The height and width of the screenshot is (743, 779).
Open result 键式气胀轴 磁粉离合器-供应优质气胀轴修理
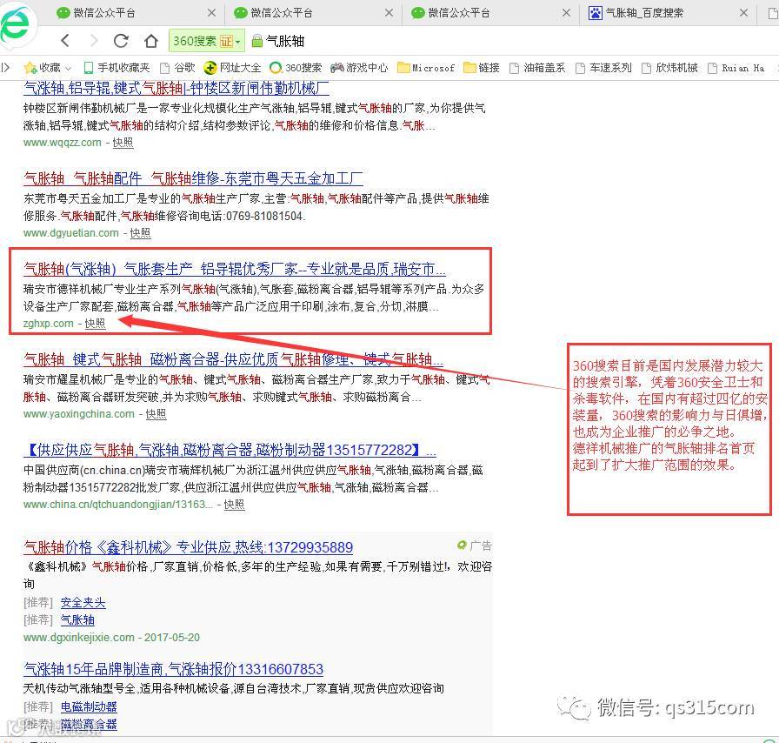[234, 359]
